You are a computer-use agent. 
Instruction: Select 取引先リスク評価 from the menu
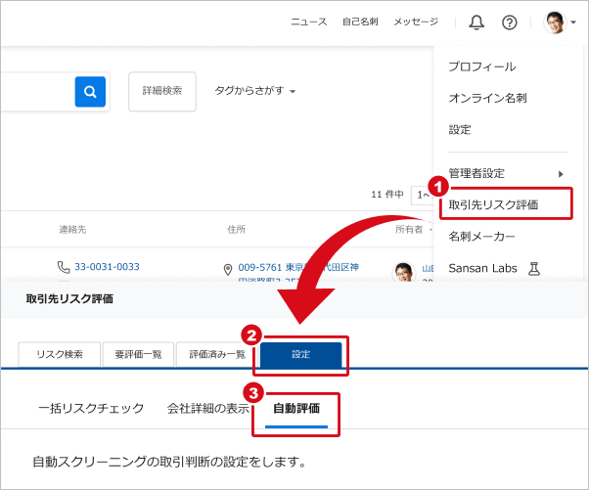pyautogui.click(x=493, y=205)
